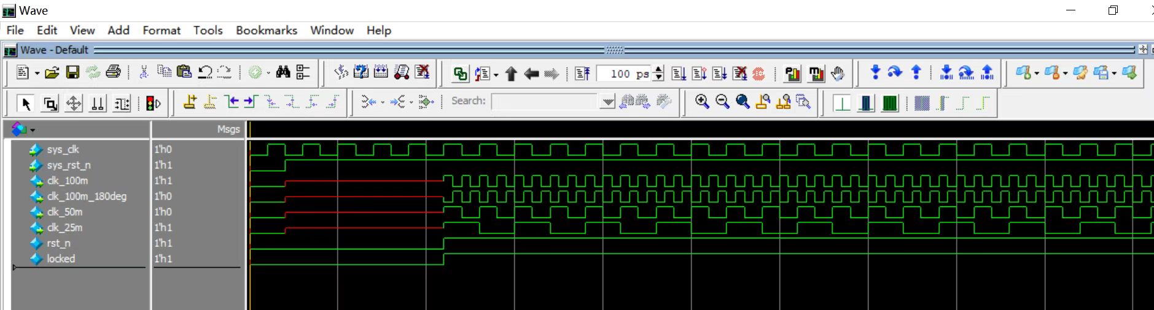
Task: Increase the run length with up stepper
Action: (658, 70)
